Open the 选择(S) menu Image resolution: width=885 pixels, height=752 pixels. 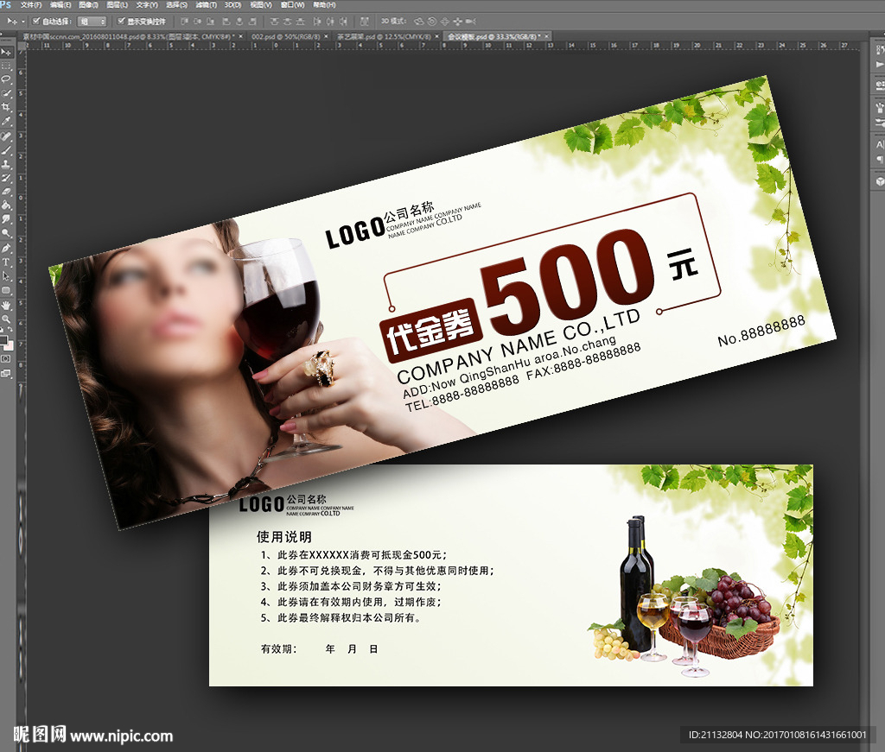coord(176,4)
